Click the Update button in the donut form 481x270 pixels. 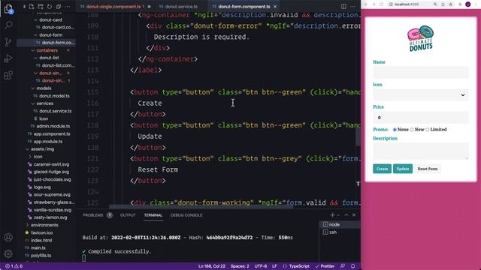(403, 169)
